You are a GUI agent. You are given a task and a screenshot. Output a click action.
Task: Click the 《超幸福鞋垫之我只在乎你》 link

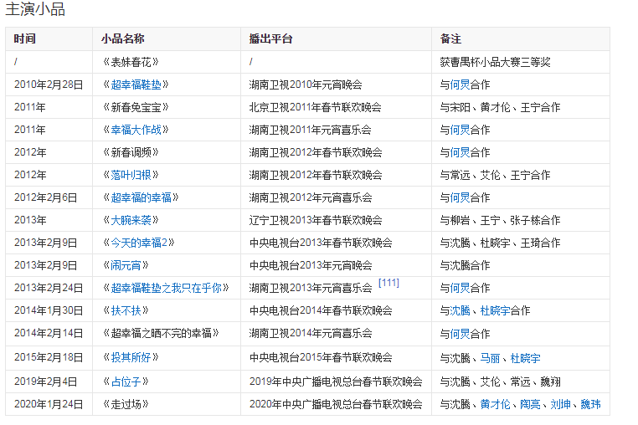click(x=165, y=288)
